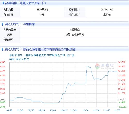The height and width of the screenshot is (114, 129).
Task: Click the 发布时间 label
Action: [x=74, y=10]
